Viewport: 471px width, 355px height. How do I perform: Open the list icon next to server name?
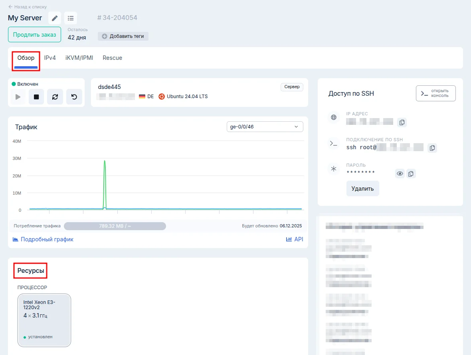click(71, 18)
